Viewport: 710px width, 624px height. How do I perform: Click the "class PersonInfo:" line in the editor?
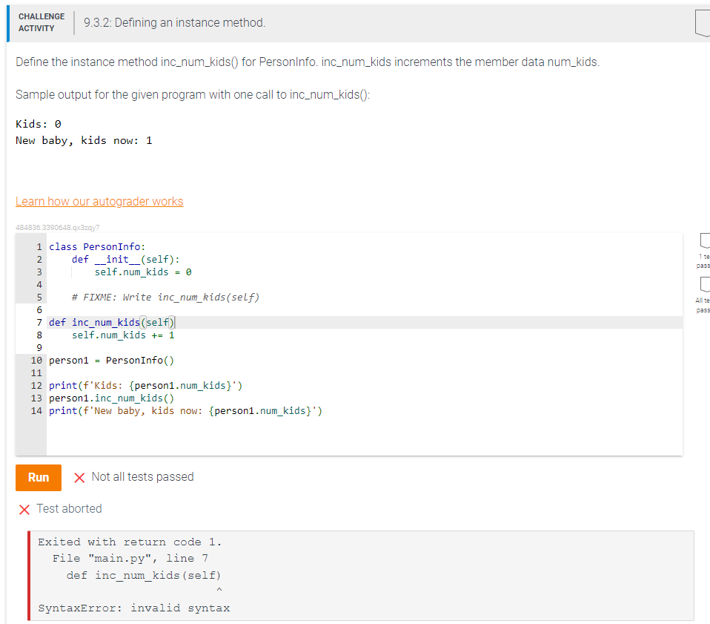pyautogui.click(x=96, y=246)
